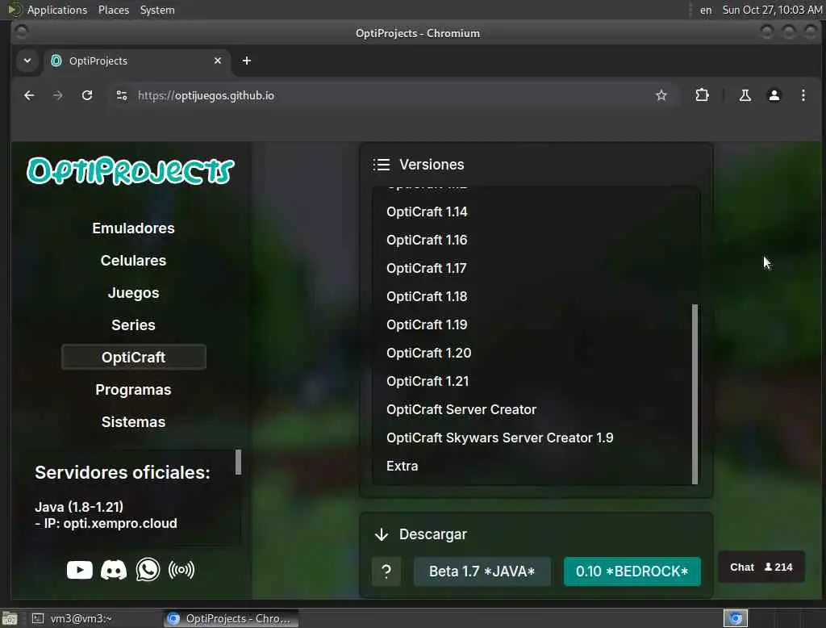826x628 pixels.
Task: Open the profile avatar icon
Action: (x=774, y=95)
